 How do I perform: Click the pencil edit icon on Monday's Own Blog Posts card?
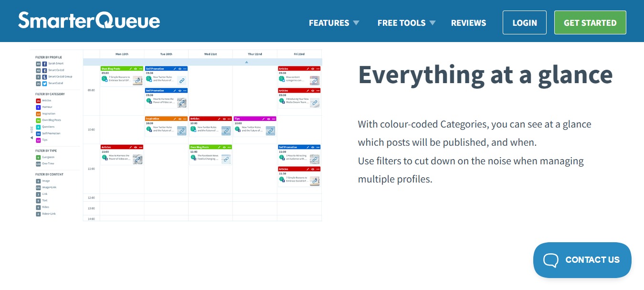tap(131, 68)
